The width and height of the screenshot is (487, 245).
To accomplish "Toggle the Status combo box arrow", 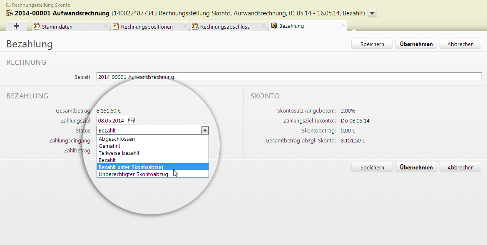I will pos(204,130).
